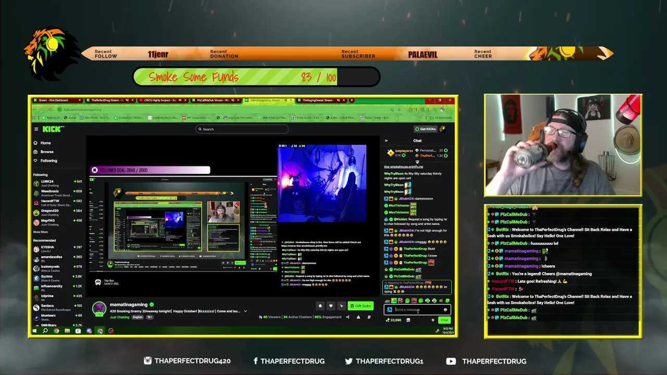Open the profile avatar beside Get KICKs
This screenshot has width=667, height=375.
click(442, 129)
